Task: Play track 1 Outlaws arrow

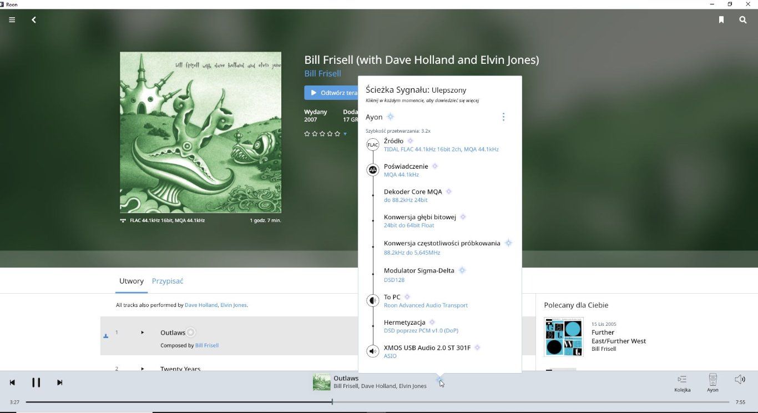Action: coord(143,333)
